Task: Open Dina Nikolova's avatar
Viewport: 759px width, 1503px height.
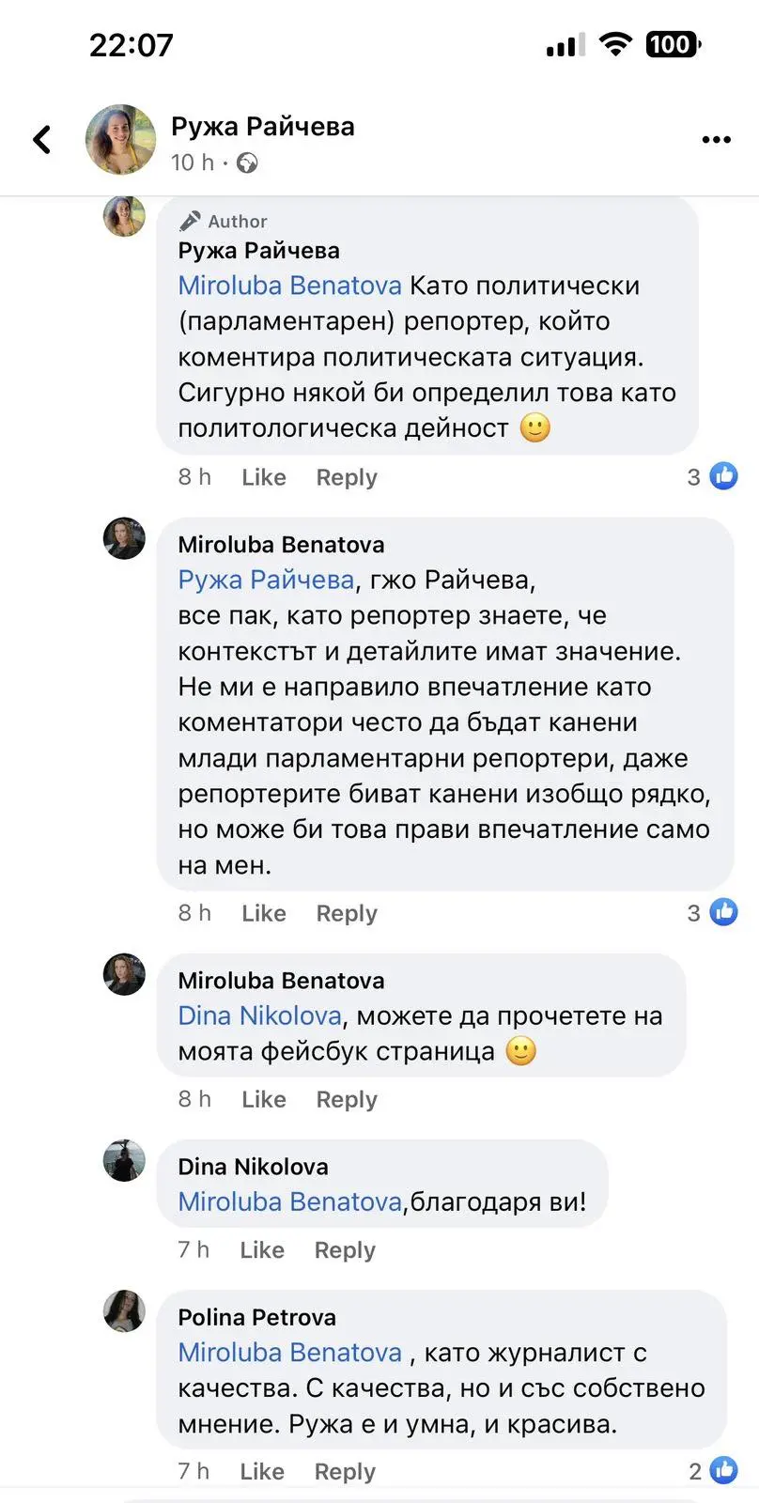Action: (124, 1161)
